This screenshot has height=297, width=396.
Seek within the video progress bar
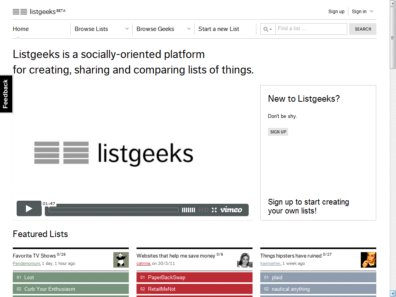coord(114,210)
